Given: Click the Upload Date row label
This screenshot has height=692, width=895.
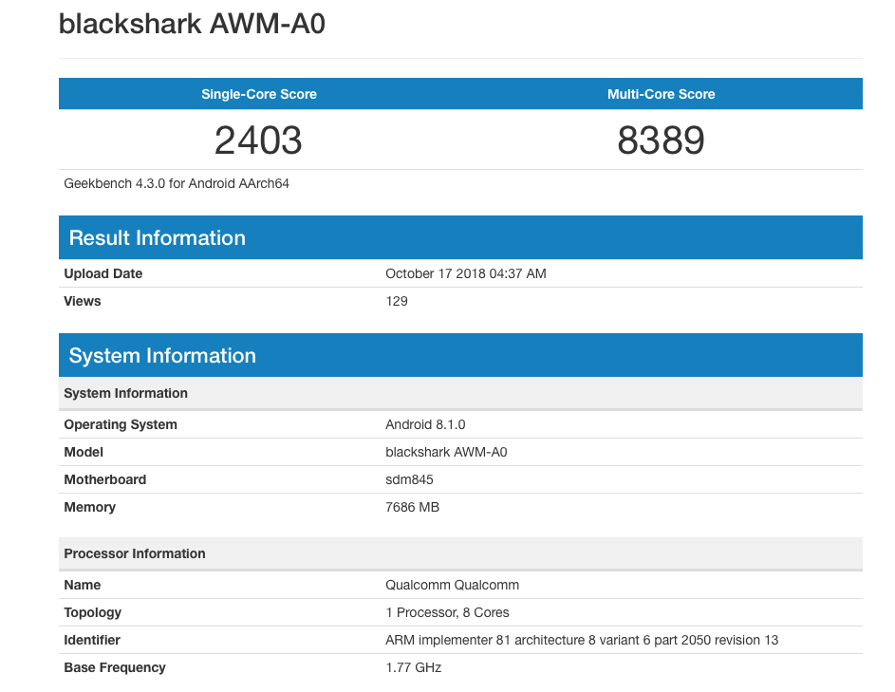Looking at the screenshot, I should coord(103,273).
